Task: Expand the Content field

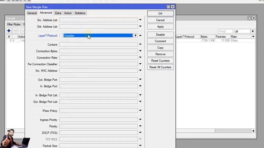Action: (140, 44)
